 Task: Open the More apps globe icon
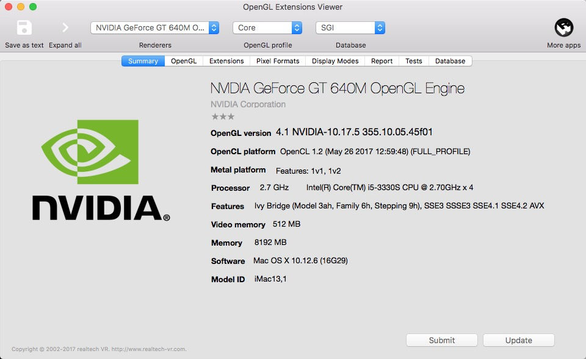[x=563, y=27]
